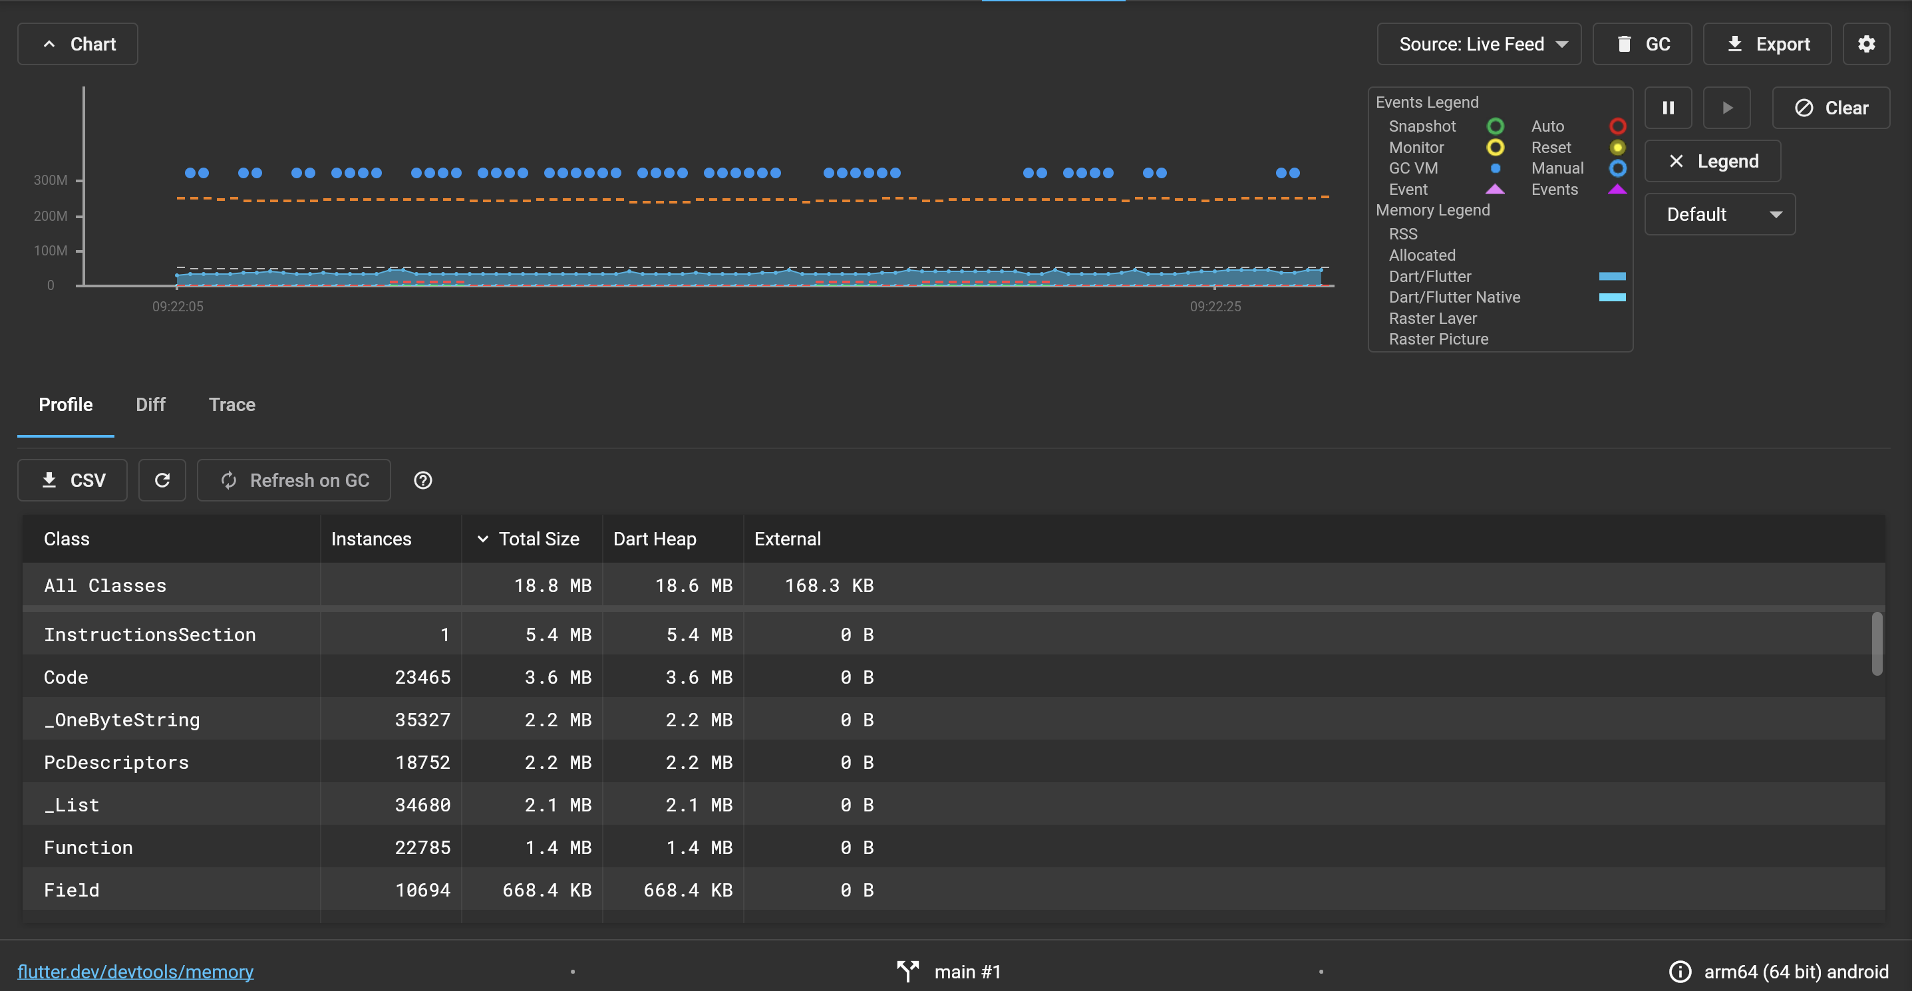Screen dimensions: 1912x991
Task: Click the Monitor yellow circle legend icon
Action: 1496,147
